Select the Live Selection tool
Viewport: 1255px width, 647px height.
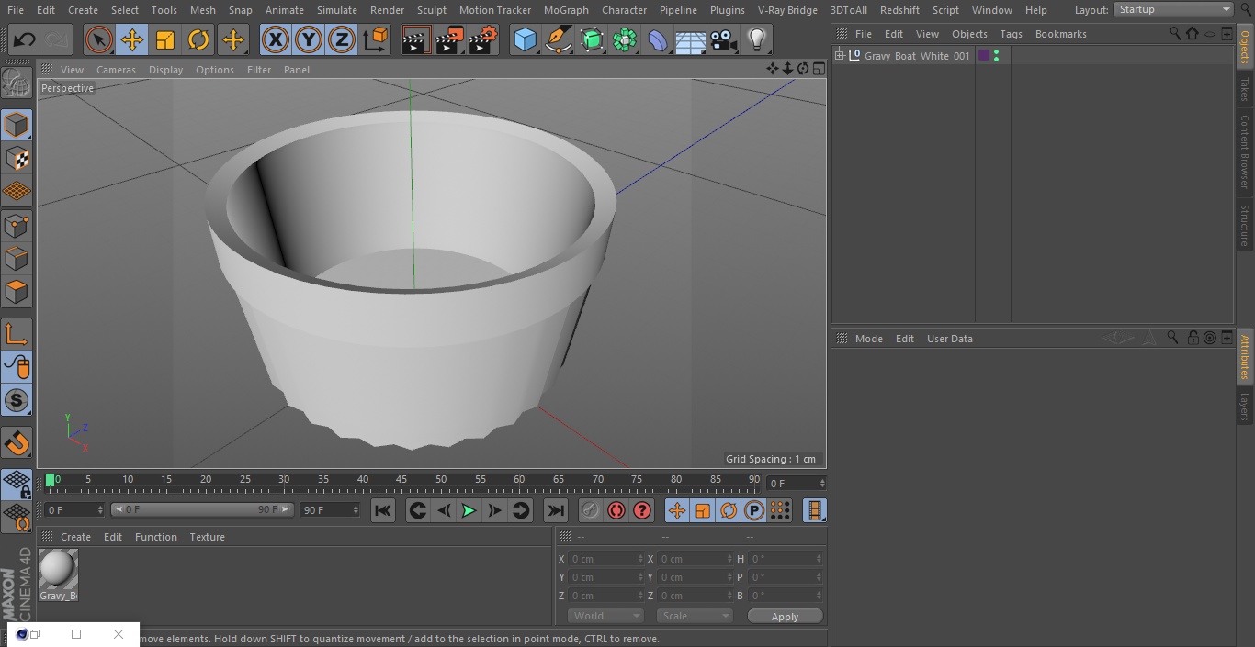(98, 39)
